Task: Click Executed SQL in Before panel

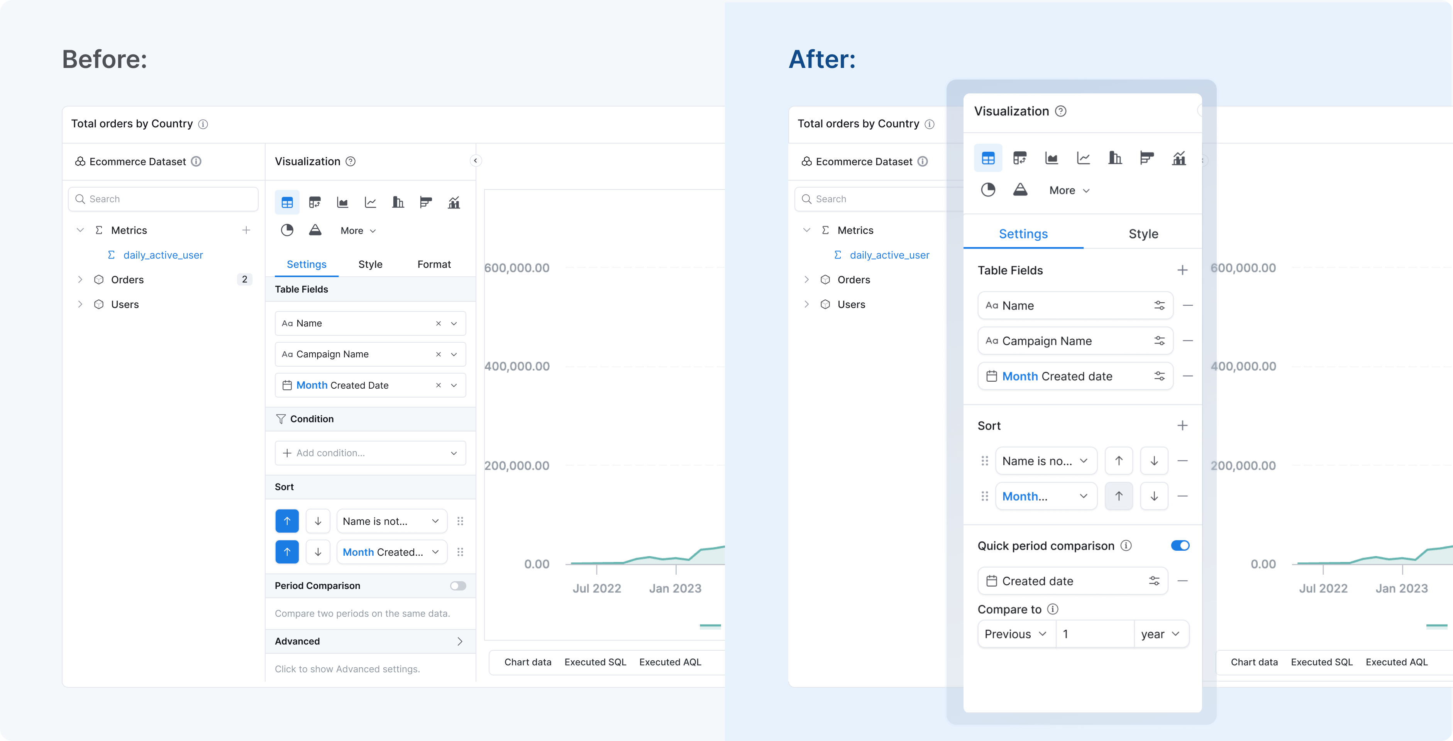Action: pyautogui.click(x=595, y=662)
